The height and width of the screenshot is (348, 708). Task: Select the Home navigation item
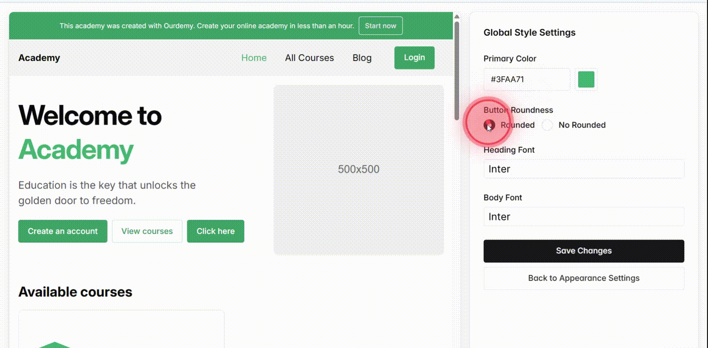[254, 58]
